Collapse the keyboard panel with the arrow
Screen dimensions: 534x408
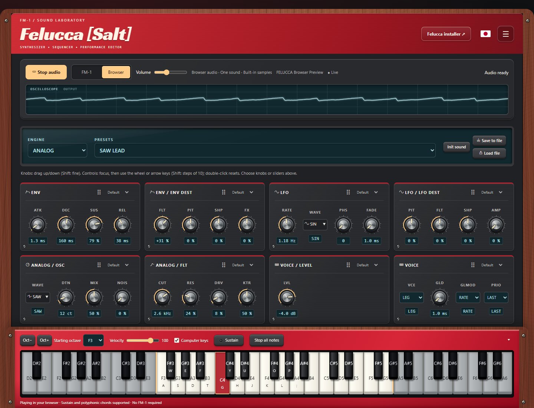509,340
